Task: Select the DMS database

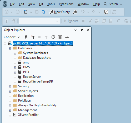Action: (26, 67)
